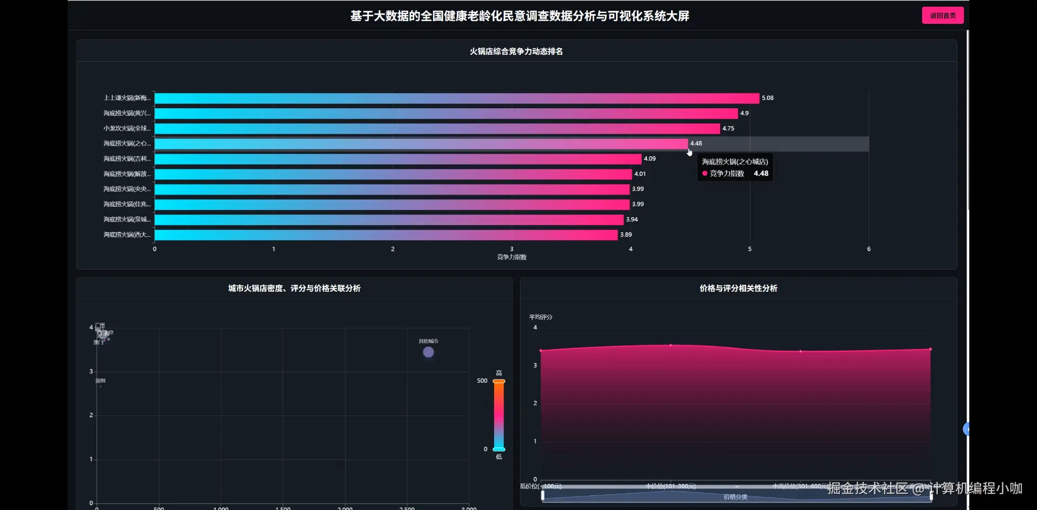Click the 小龙坎火锅(全球... axis label
This screenshot has width=1037, height=510.
tap(127, 128)
